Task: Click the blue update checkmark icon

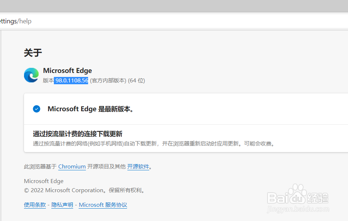Action: [x=37, y=109]
